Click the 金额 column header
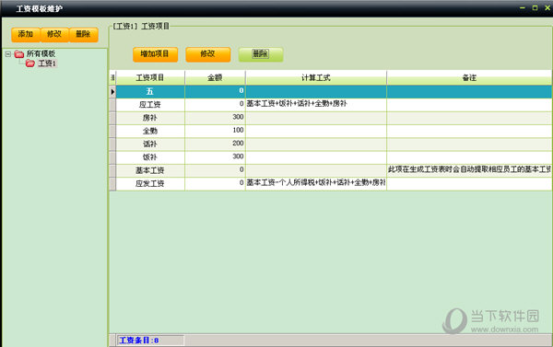Viewport: 553px width, 347px height. [215, 77]
